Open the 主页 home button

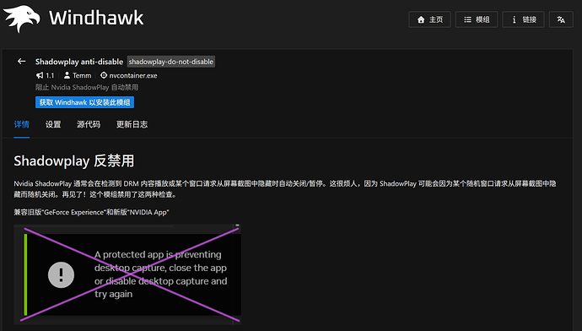(x=429, y=19)
